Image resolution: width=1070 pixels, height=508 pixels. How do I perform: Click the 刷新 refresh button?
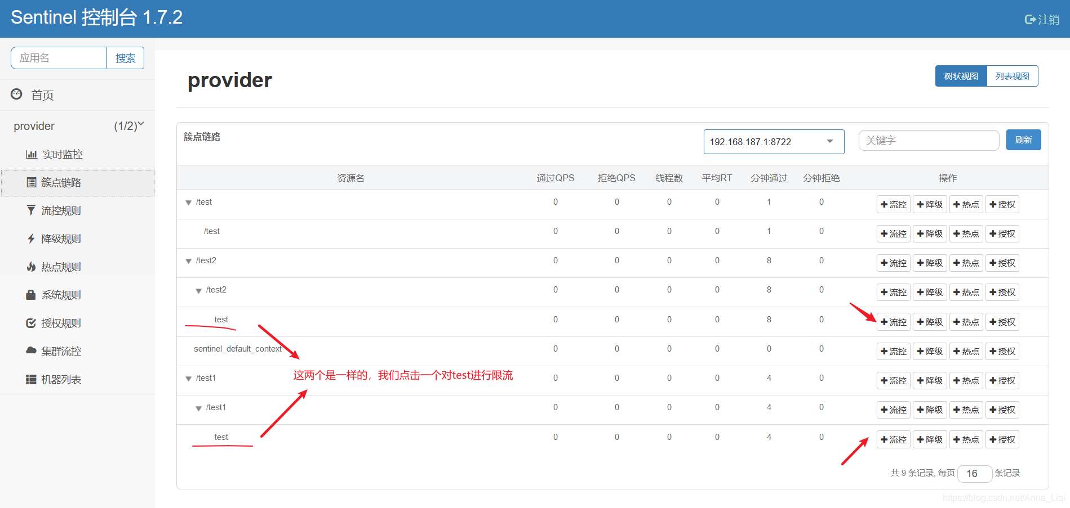pos(1023,140)
